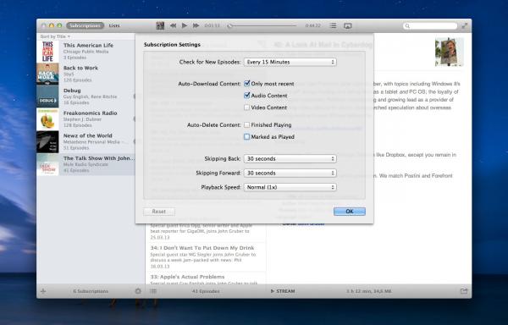
Task: Open the Skipping Forward dropdown
Action: tap(290, 173)
